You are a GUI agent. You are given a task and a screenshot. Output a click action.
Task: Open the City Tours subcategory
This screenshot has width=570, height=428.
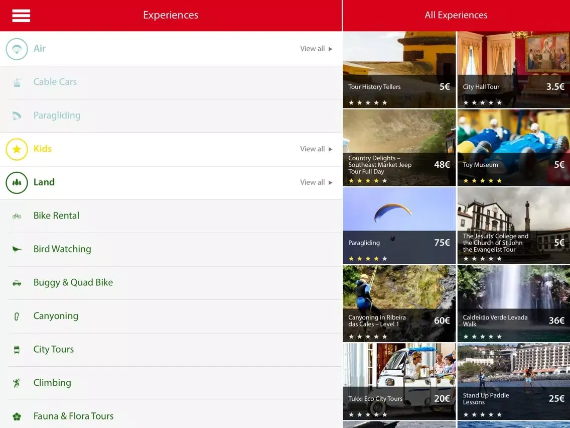coord(171,350)
